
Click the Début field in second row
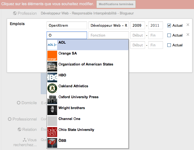point(137,35)
